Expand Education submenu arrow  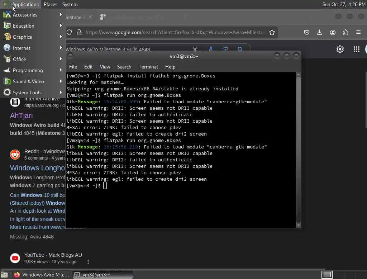coord(61,25)
